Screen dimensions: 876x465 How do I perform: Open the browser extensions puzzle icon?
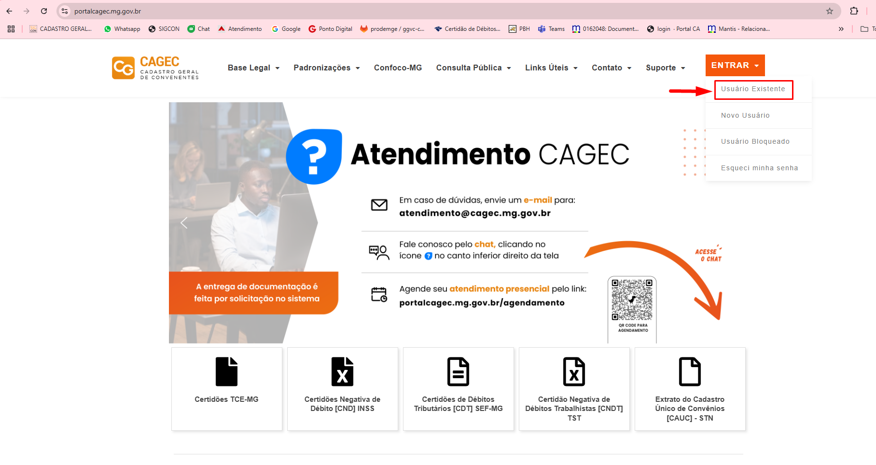point(854,11)
